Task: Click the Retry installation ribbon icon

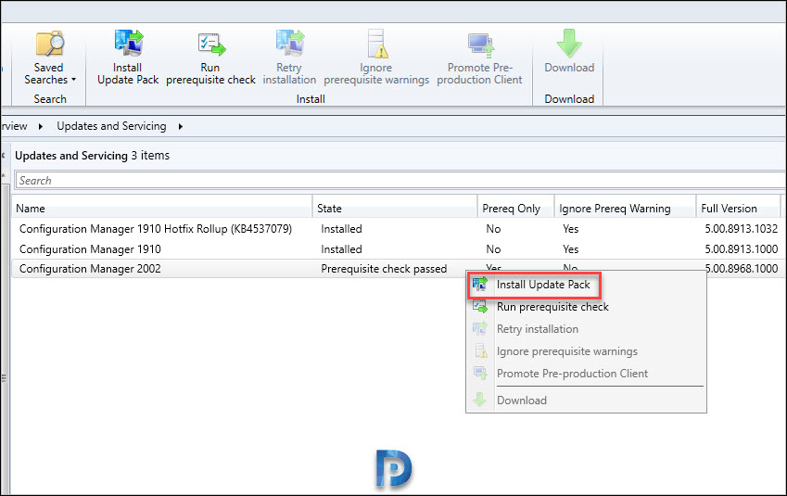Action: [289, 42]
